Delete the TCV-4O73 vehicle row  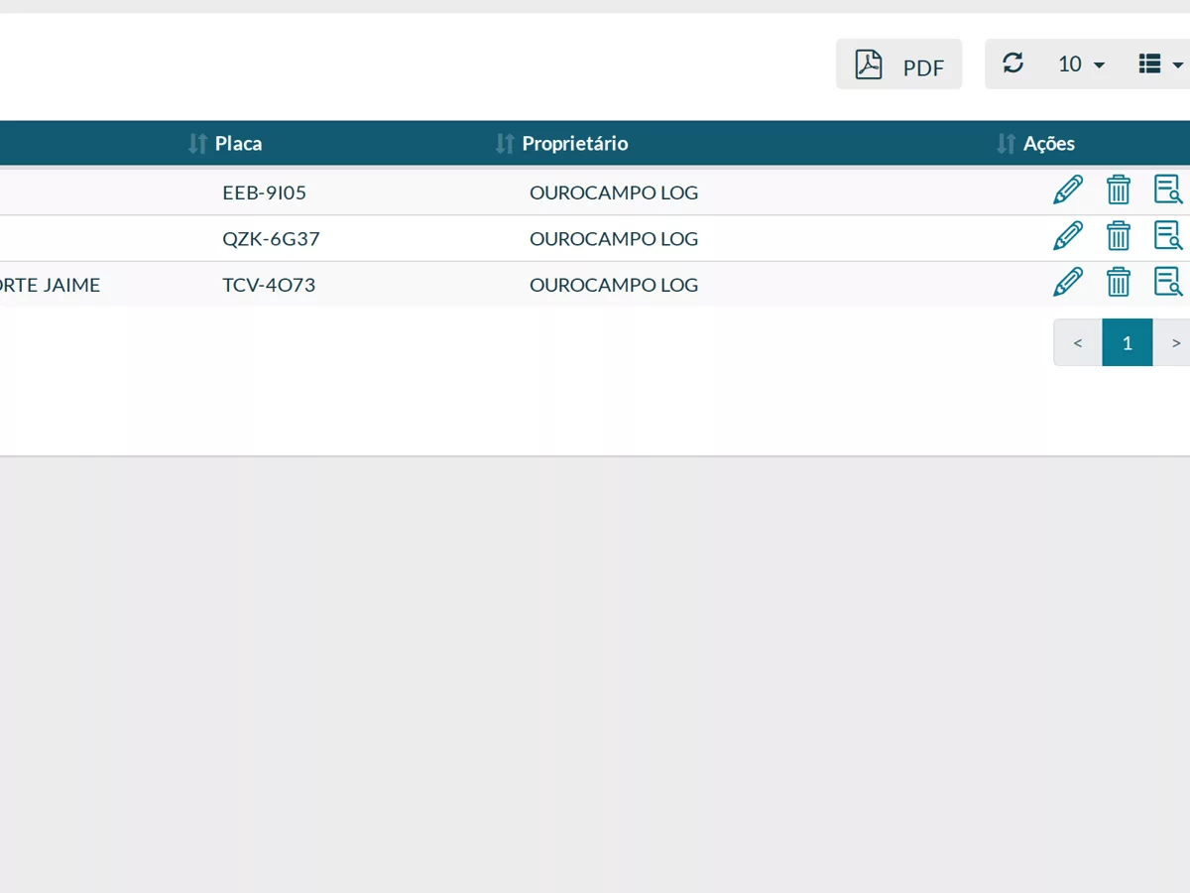pos(1119,282)
